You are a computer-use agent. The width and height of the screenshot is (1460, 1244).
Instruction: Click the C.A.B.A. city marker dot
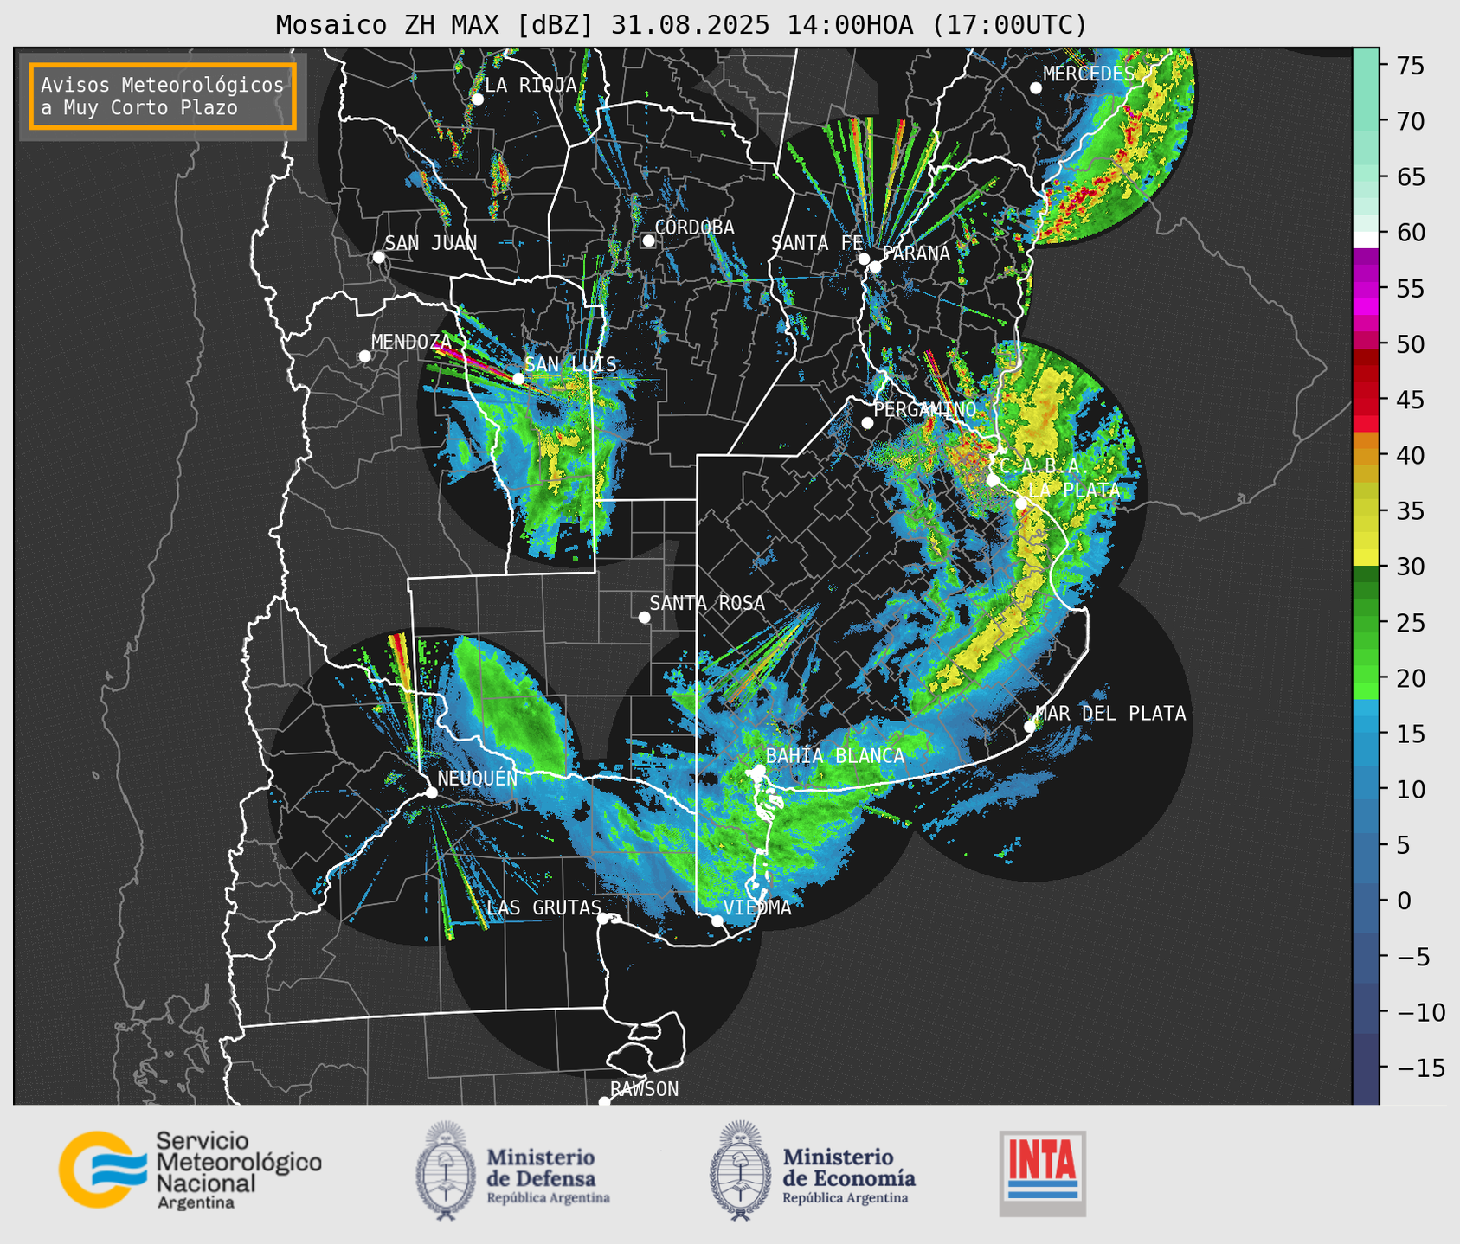point(993,480)
